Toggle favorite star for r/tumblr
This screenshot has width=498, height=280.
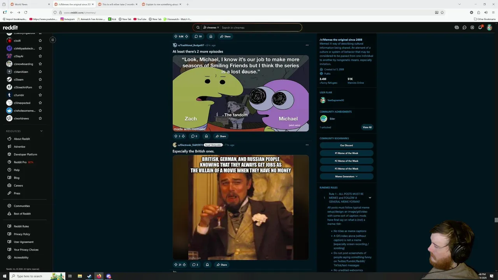coord(40,95)
